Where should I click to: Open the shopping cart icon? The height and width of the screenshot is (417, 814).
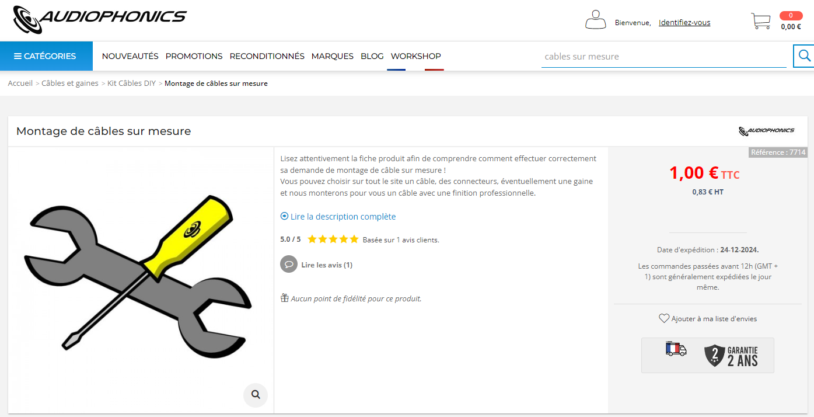tap(761, 21)
